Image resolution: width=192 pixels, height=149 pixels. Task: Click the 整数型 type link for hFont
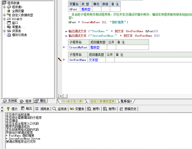86,9
